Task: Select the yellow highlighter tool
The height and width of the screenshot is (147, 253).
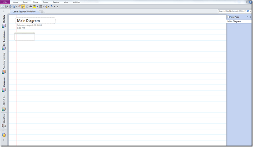Action: pos(35,6)
